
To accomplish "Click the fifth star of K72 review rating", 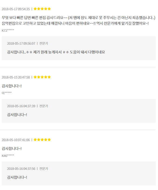I will (x=49, y=9).
